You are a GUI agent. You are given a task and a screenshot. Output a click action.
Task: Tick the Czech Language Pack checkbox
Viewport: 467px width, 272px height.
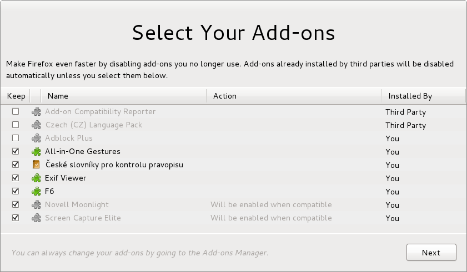coord(16,125)
